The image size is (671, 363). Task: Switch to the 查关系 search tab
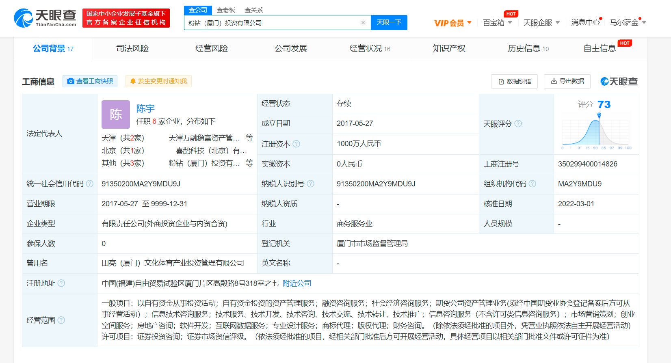click(253, 10)
